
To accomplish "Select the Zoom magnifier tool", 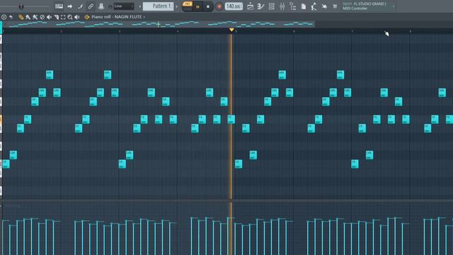I will pyautogui.click(x=70, y=17).
